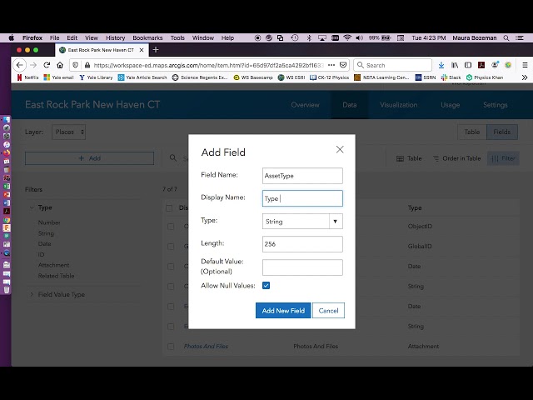Screen dimensions: 533x400
Task: Open Physics Khan bookmark
Action: click(485, 77)
